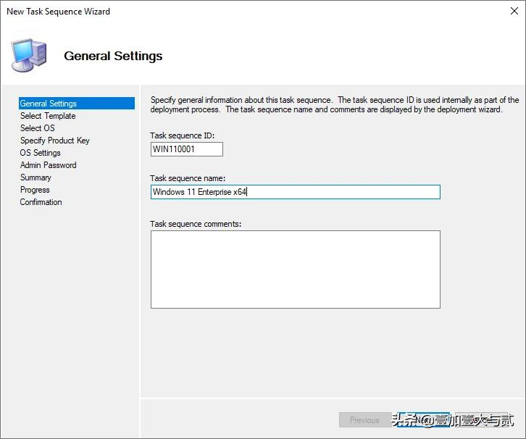Jump to Specify Product Key step
The height and width of the screenshot is (439, 526).
coord(54,141)
